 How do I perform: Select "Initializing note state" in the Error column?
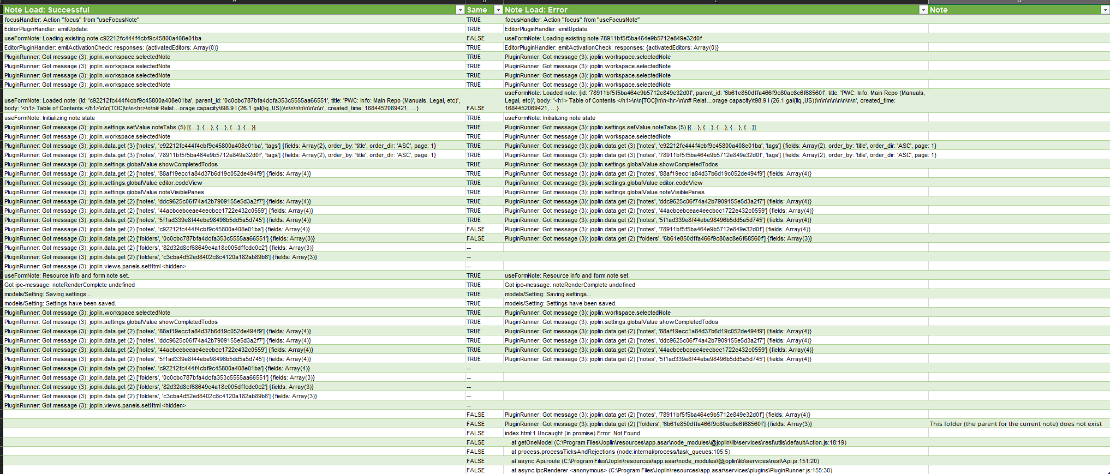coord(715,118)
